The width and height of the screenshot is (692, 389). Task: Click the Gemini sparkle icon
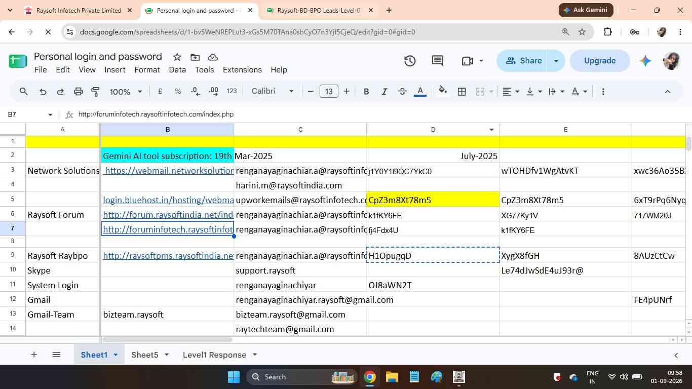pos(645,61)
